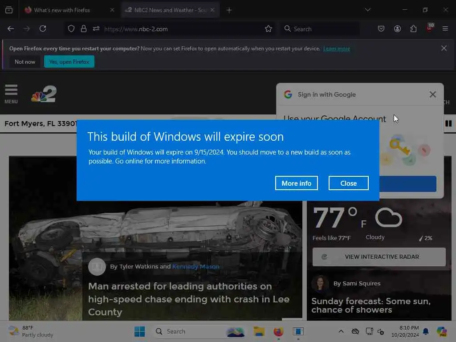
Task: Click the VIEW INTERACTIVE RADAR button
Action: (x=379, y=257)
